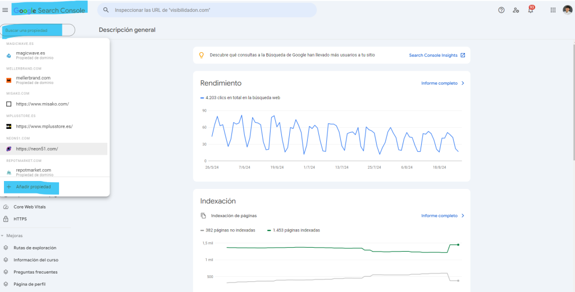Click the URL inspection search bar
Viewport: 575px width, 292px height.
tap(208, 10)
